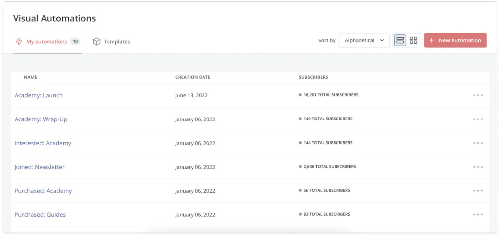
Task: Switch to grid view layout
Action: [x=413, y=40]
